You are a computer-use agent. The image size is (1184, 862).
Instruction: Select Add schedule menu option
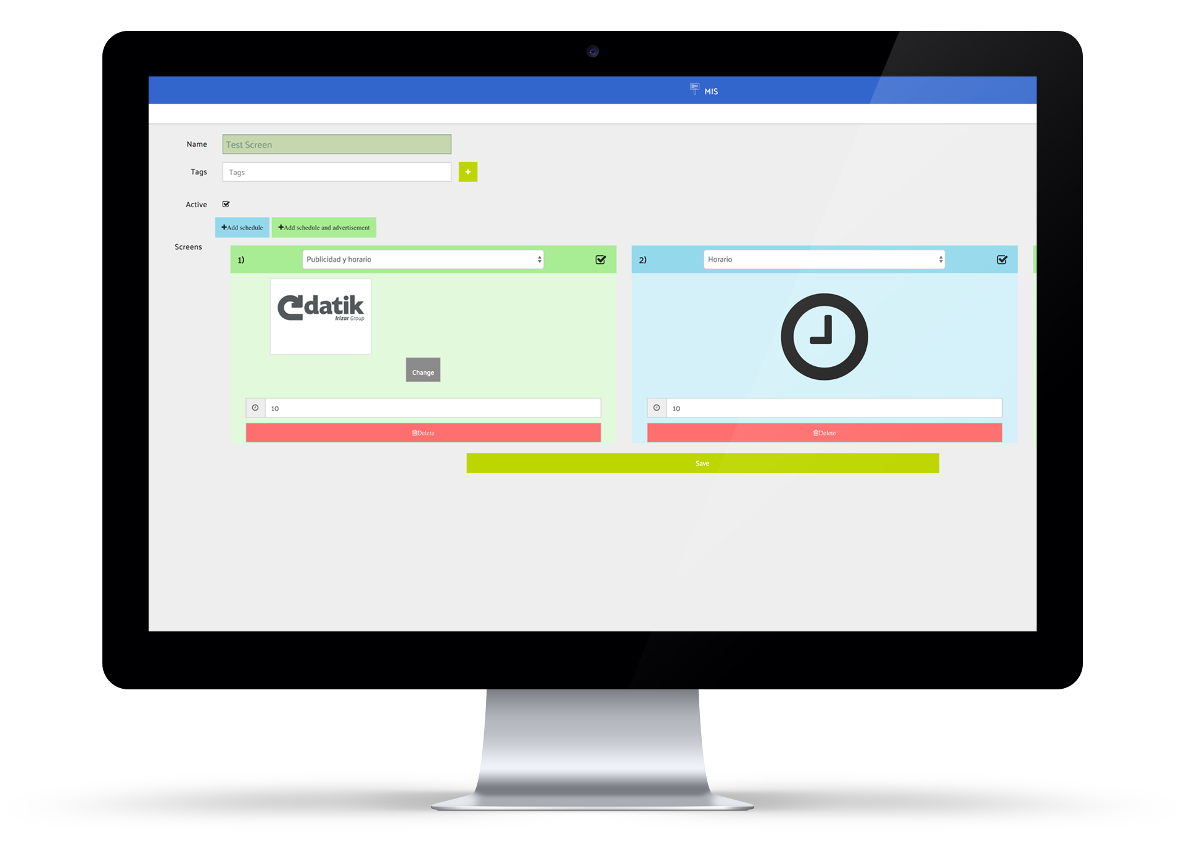(x=240, y=227)
